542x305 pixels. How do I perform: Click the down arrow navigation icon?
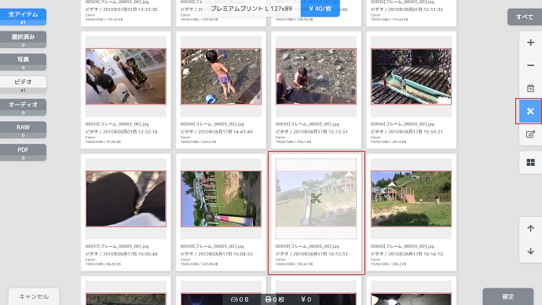[530, 251]
